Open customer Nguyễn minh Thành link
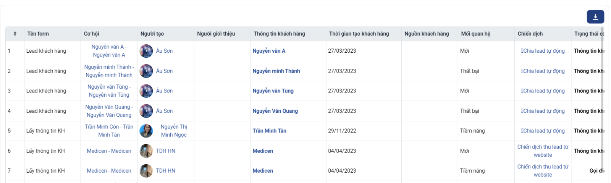611x183 pixels. point(276,71)
